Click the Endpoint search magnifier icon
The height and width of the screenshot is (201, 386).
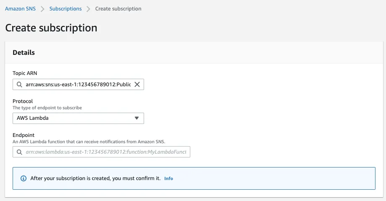[x=19, y=152]
